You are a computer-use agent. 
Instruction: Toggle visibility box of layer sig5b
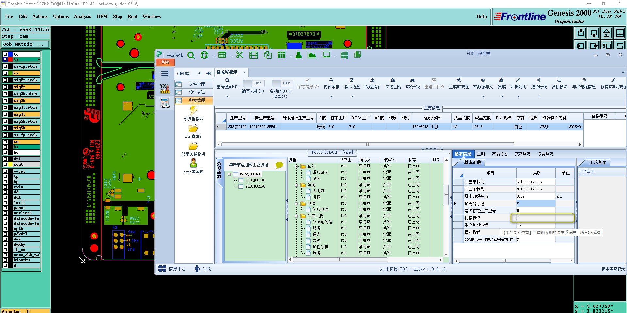tap(5, 128)
